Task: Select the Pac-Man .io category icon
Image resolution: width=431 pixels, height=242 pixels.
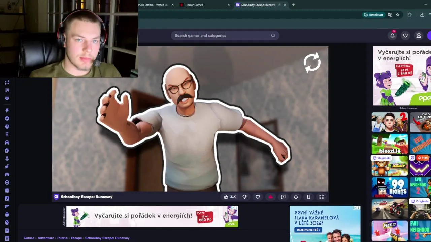Action: point(7,223)
